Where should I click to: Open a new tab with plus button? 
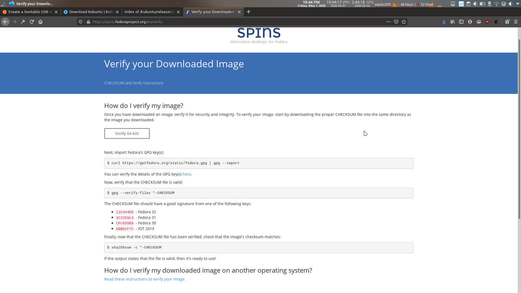pyautogui.click(x=249, y=12)
